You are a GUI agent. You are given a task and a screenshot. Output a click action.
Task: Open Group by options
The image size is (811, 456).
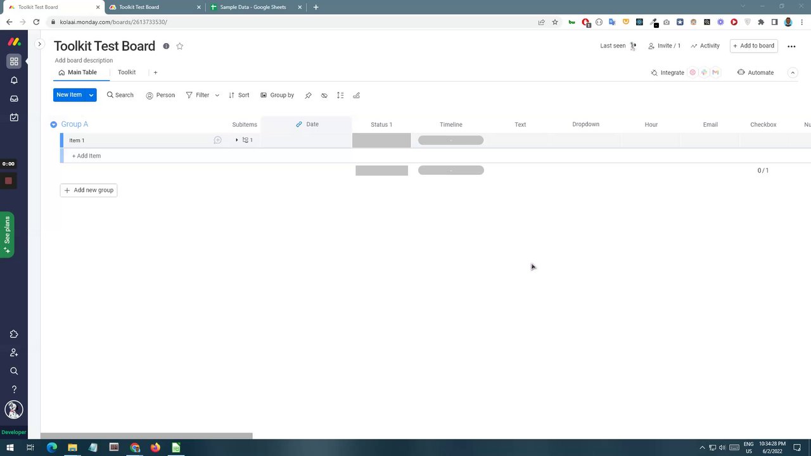tap(278, 95)
